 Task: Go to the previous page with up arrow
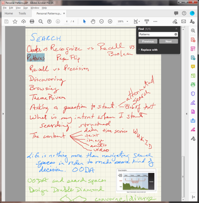coord(49,21)
